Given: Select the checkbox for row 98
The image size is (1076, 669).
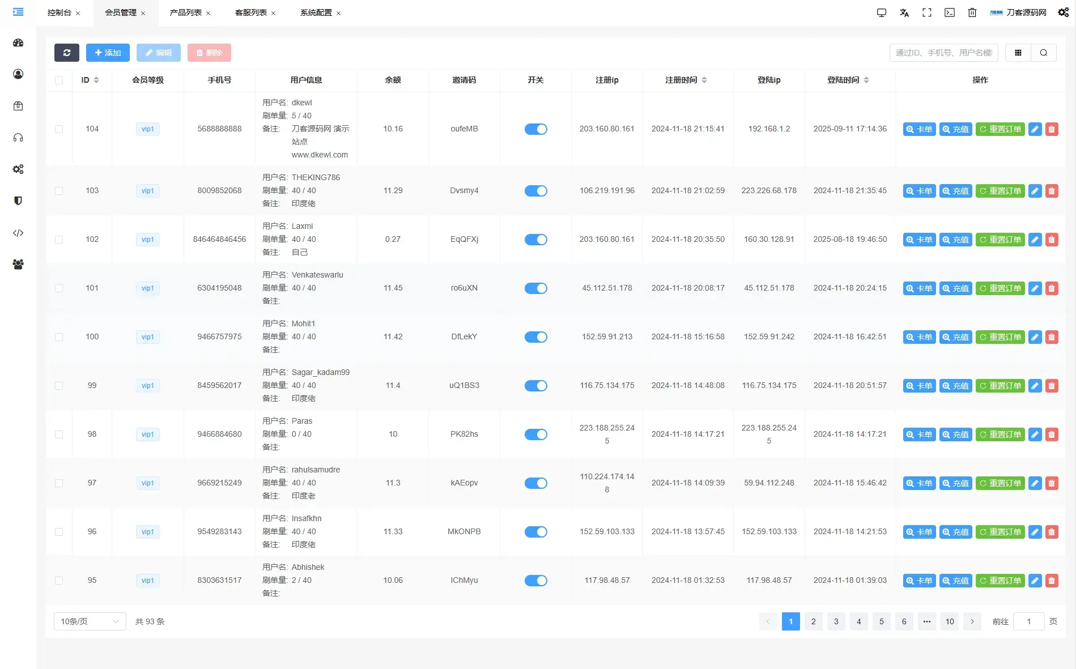Looking at the screenshot, I should coord(59,434).
